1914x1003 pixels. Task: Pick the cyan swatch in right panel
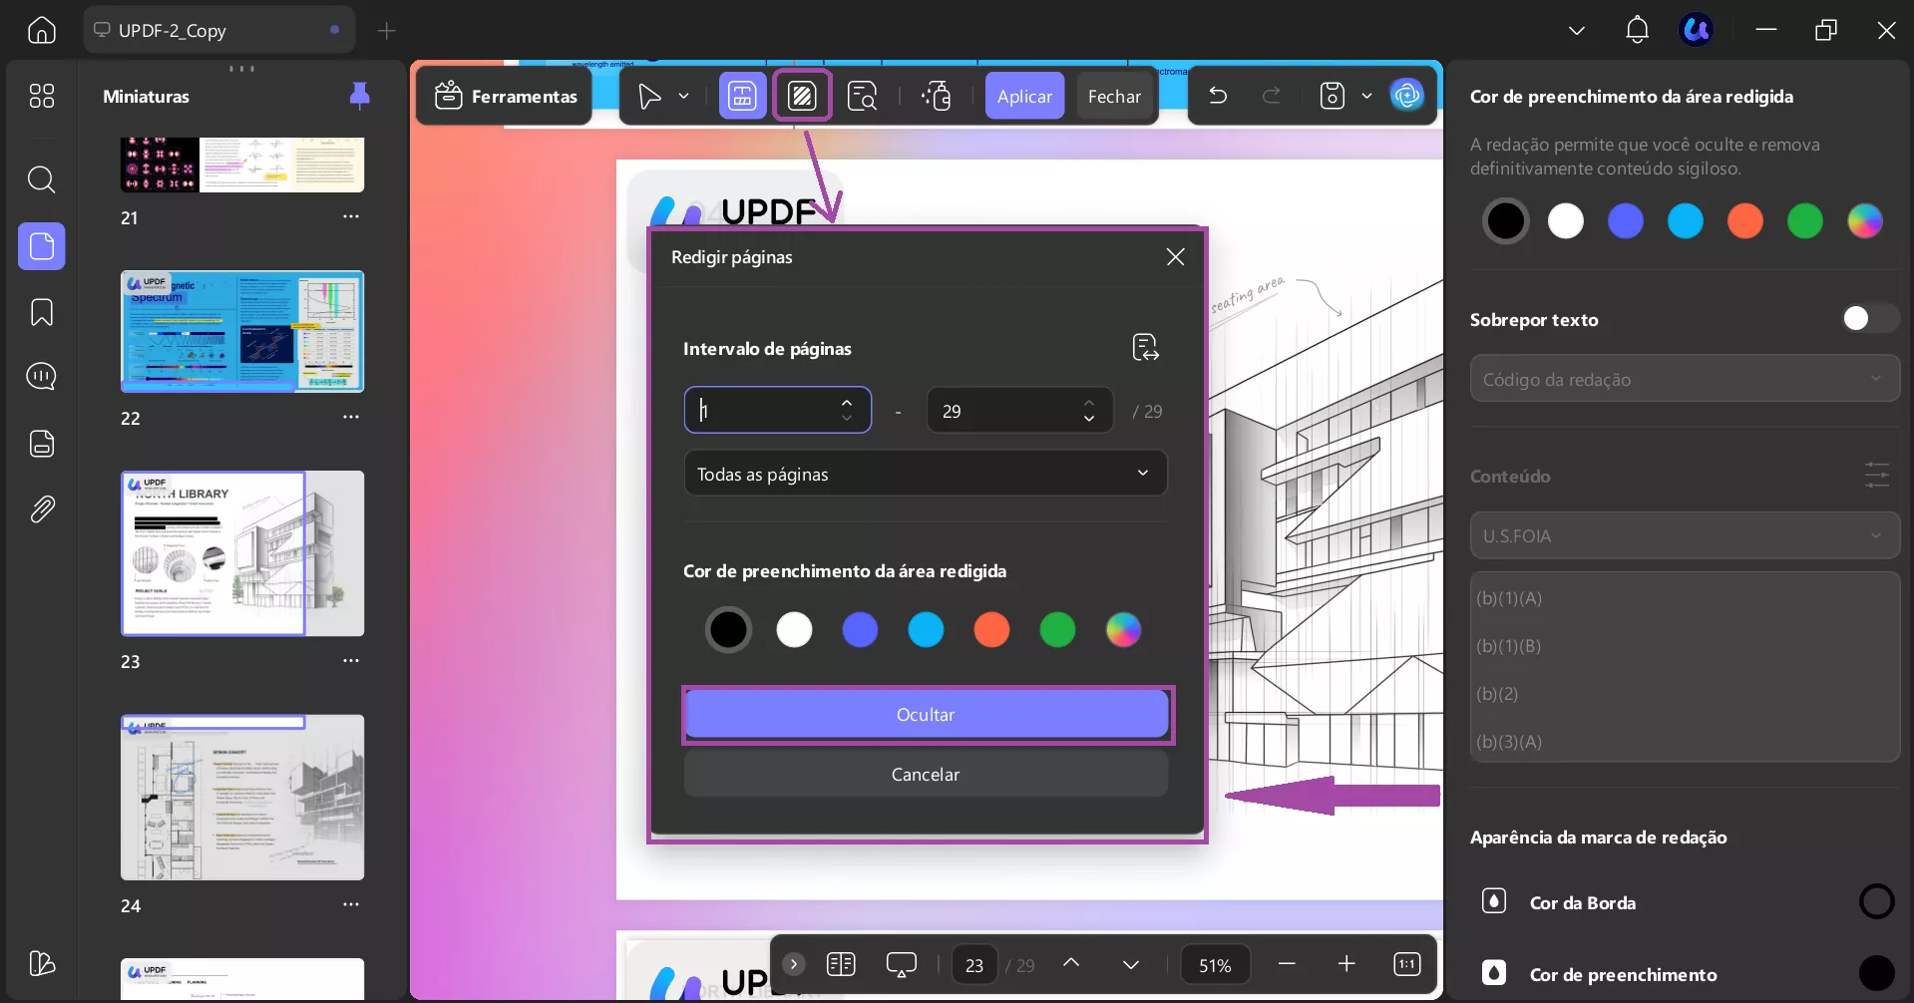pyautogui.click(x=1686, y=221)
